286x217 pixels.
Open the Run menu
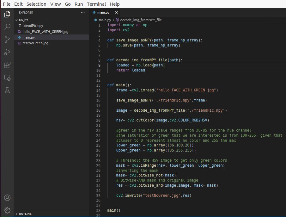[79, 4]
